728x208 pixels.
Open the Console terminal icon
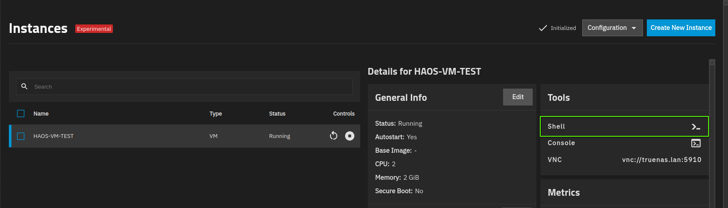[x=696, y=143]
